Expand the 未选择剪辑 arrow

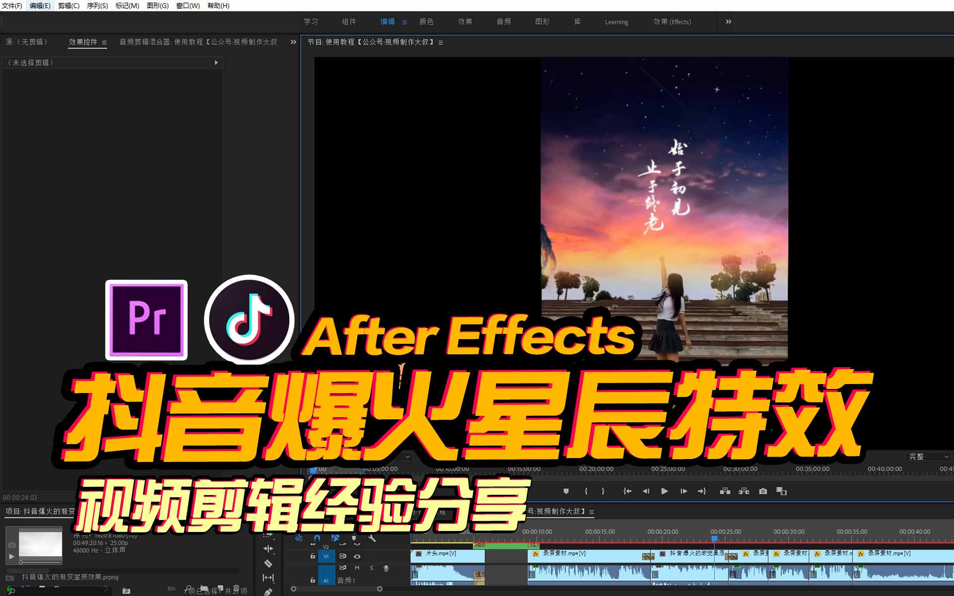click(216, 63)
